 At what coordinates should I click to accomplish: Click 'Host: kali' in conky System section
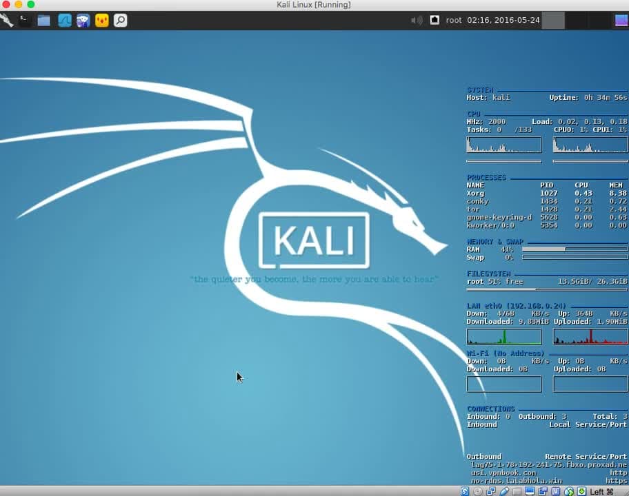tap(488, 97)
